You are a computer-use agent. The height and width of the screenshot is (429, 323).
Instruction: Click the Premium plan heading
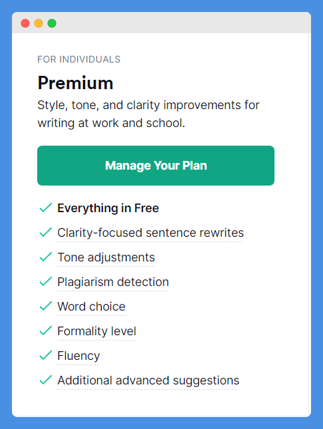(x=76, y=83)
